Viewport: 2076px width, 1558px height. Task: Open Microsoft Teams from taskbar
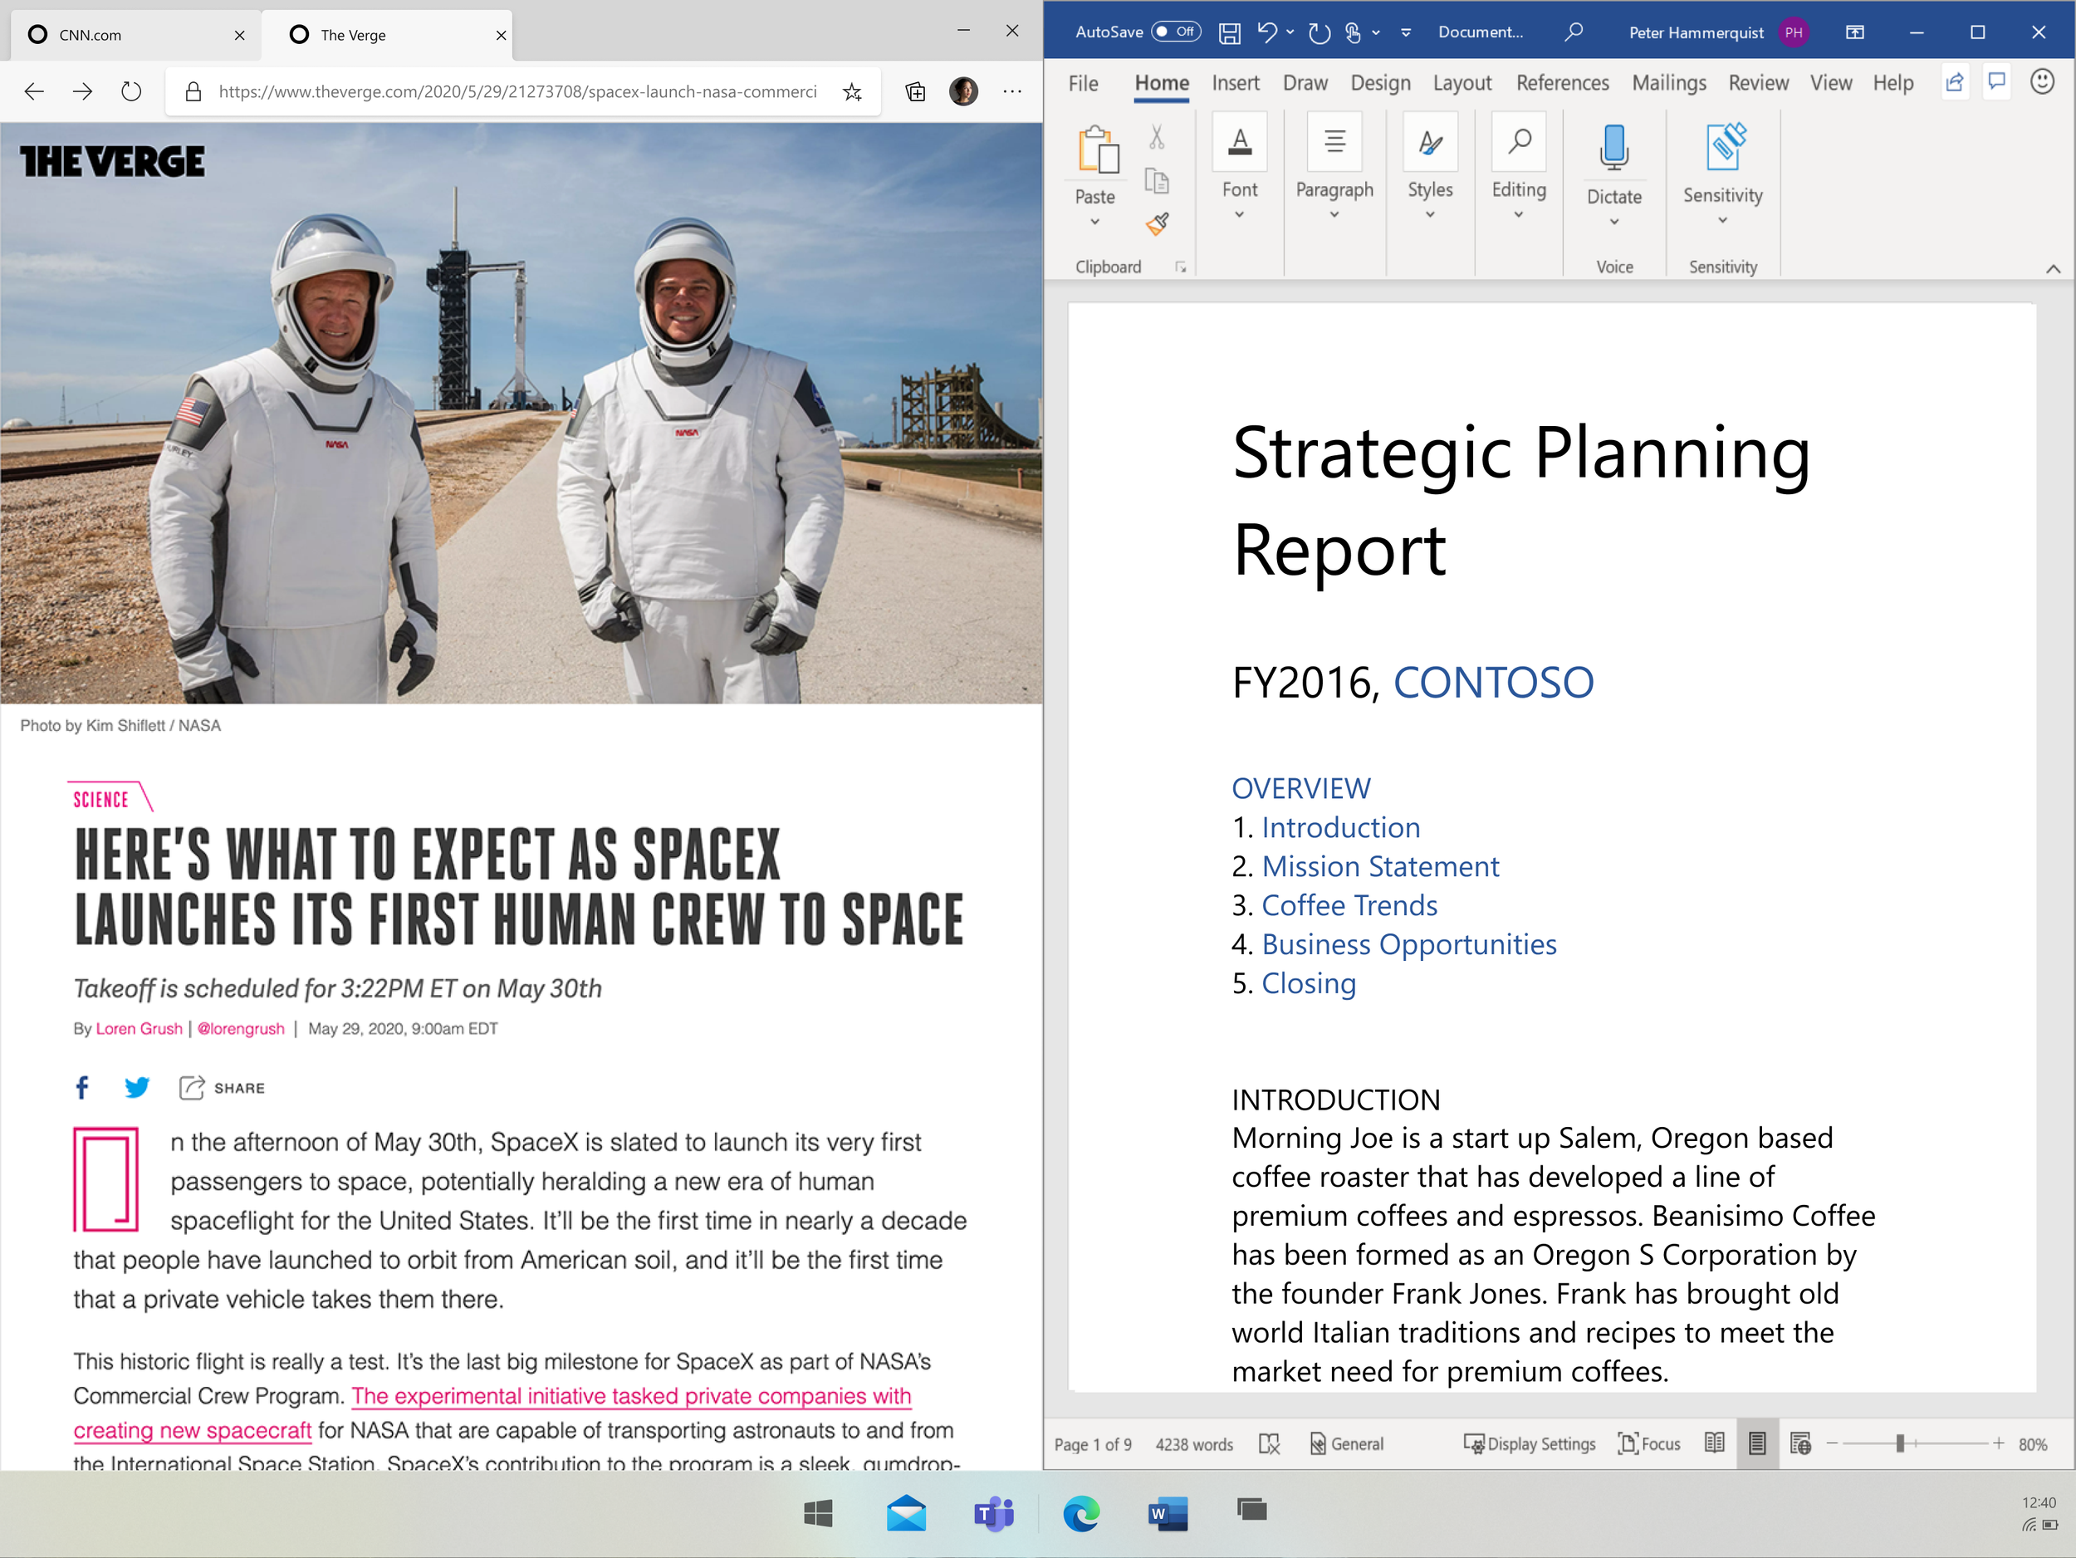coord(993,1513)
